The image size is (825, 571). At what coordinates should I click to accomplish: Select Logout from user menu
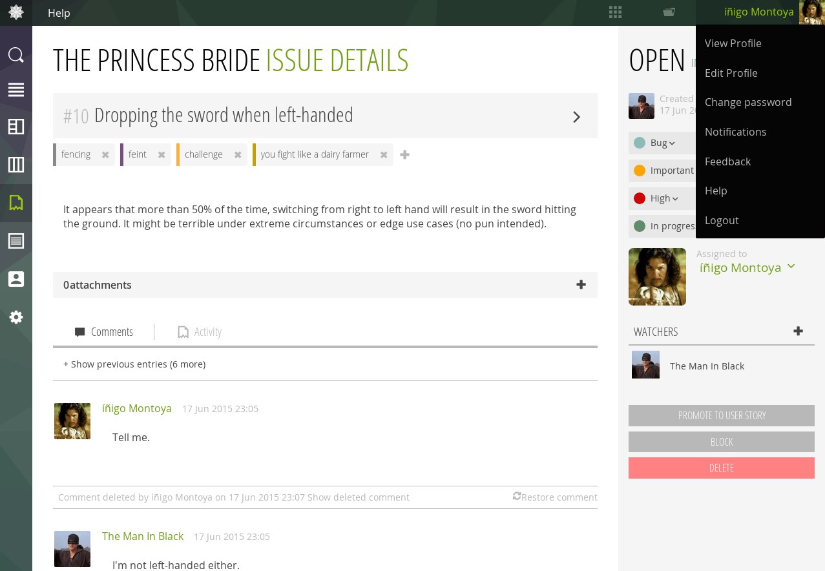722,220
